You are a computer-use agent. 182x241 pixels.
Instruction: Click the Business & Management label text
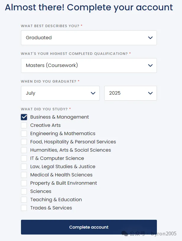pos(59,117)
